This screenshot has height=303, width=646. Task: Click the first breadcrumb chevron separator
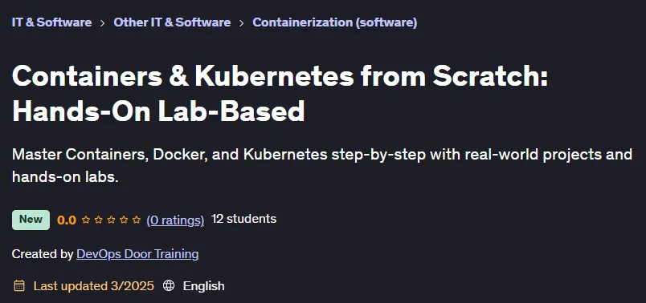pos(103,23)
